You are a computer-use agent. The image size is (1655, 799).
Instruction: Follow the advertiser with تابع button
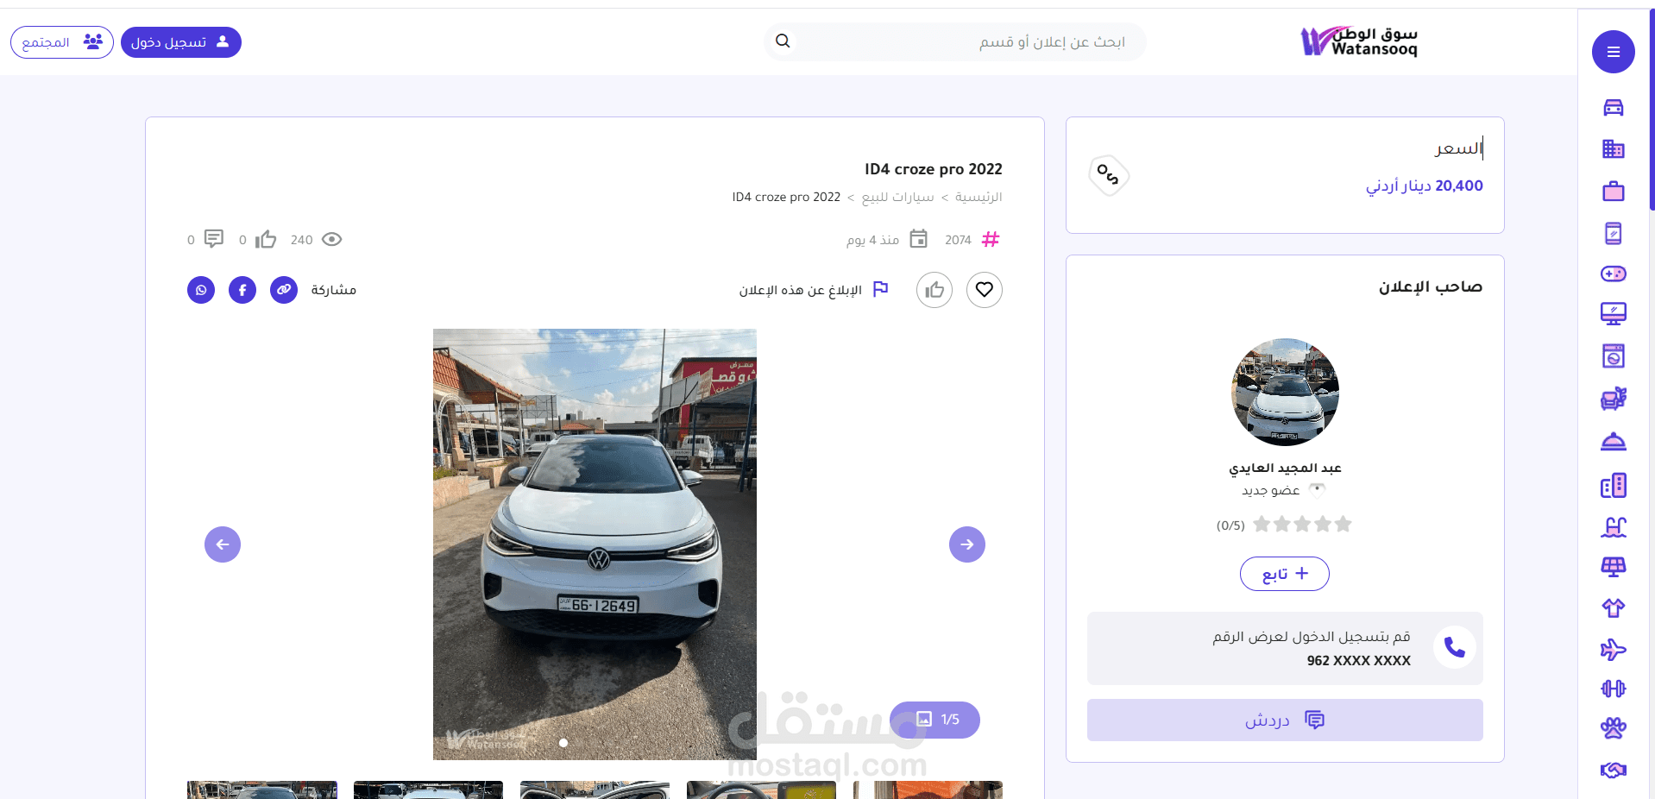(1285, 574)
